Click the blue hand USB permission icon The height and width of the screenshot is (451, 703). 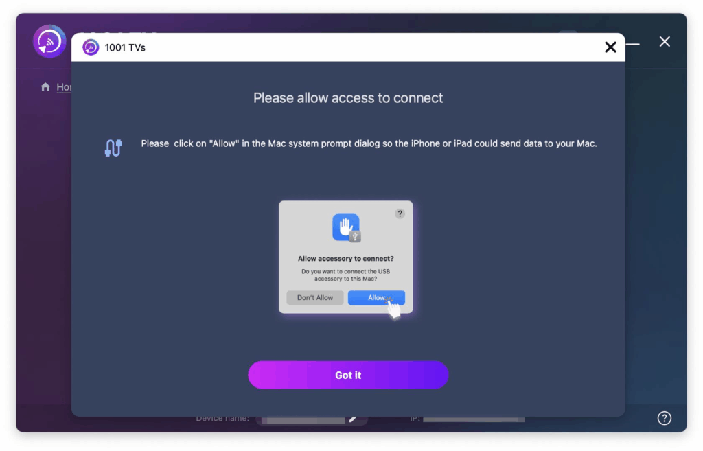[x=346, y=228]
